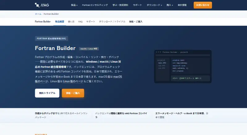Click Fortran Builder breadcrumb current page text

click(x=51, y=14)
